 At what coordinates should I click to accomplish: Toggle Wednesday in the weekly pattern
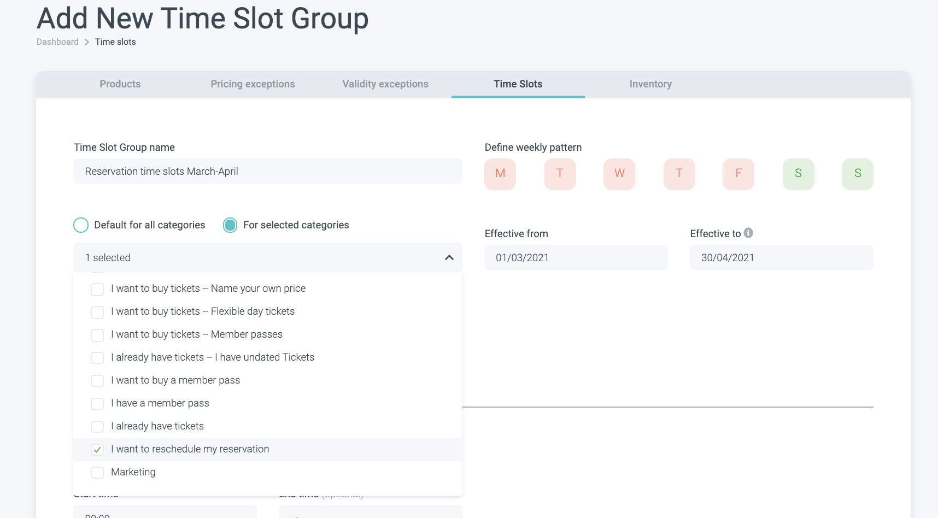(619, 174)
